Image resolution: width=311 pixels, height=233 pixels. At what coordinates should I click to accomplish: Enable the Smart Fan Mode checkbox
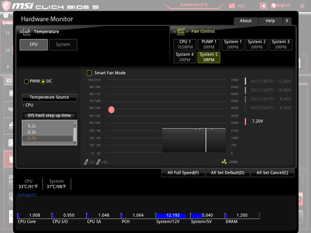tap(89, 73)
